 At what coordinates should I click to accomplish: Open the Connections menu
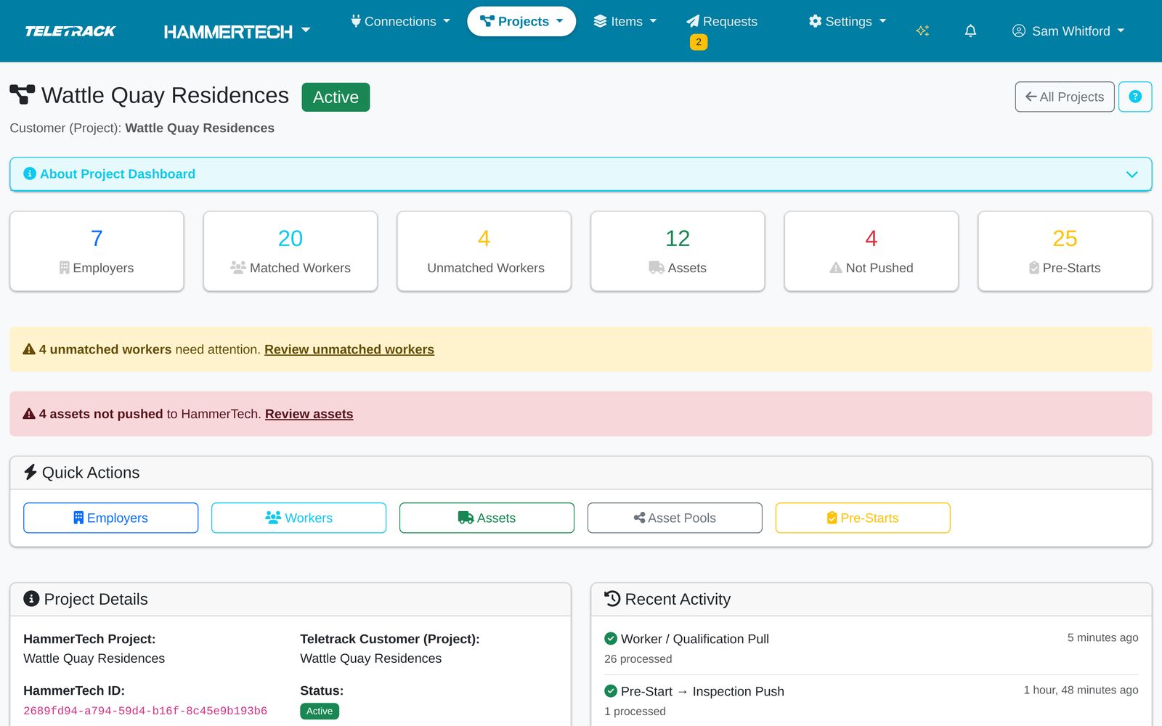pyautogui.click(x=400, y=21)
